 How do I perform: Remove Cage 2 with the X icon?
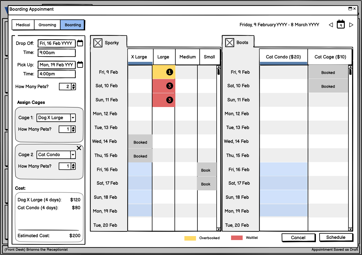(x=79, y=148)
